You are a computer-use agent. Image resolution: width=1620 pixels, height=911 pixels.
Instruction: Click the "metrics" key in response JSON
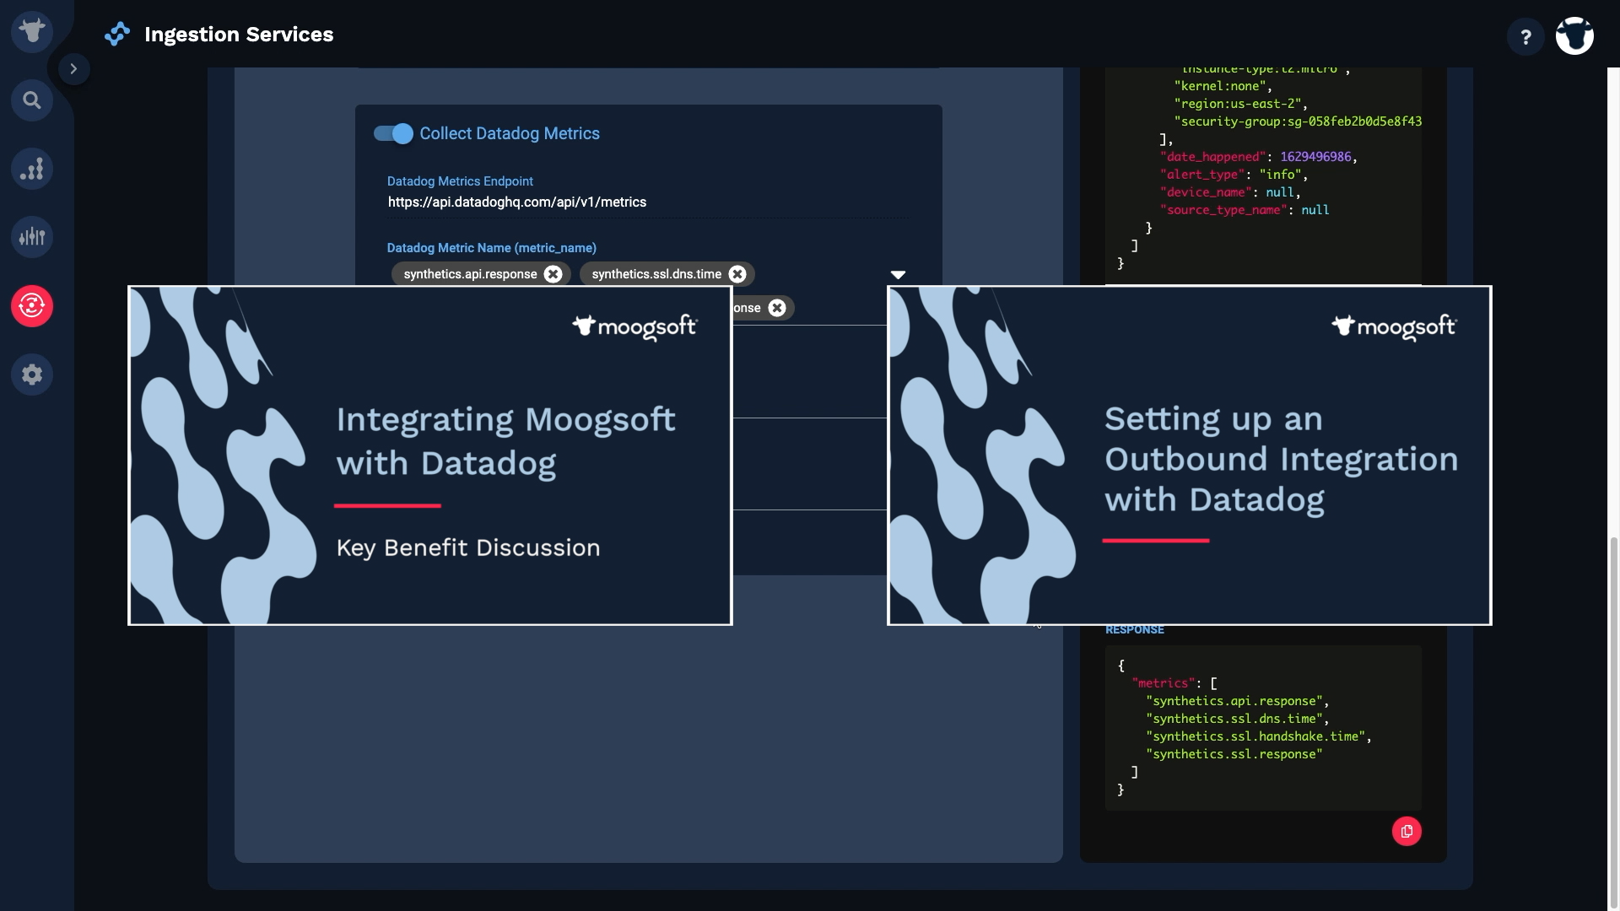(x=1164, y=683)
